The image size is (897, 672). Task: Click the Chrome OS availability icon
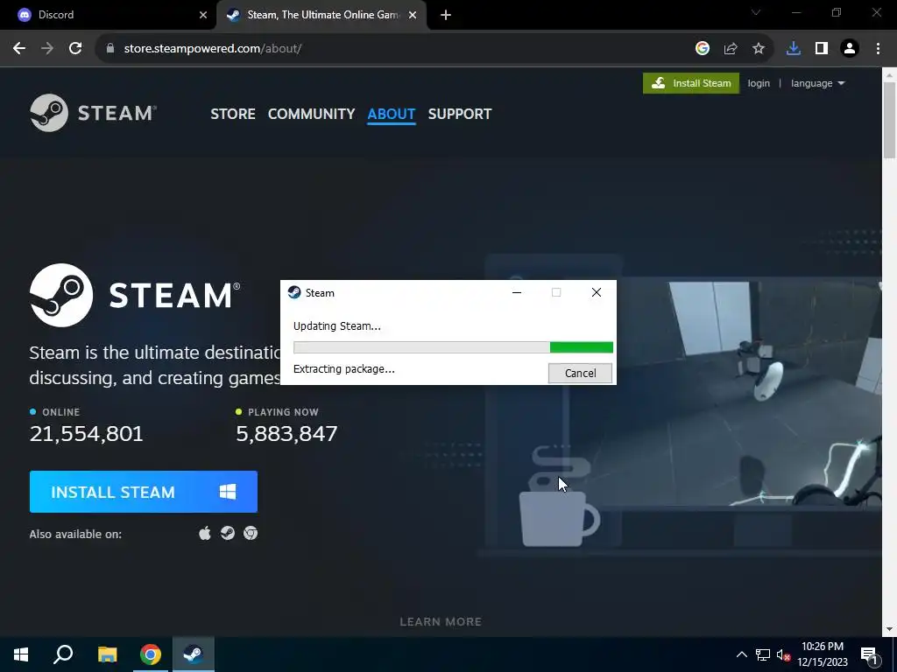(x=251, y=533)
